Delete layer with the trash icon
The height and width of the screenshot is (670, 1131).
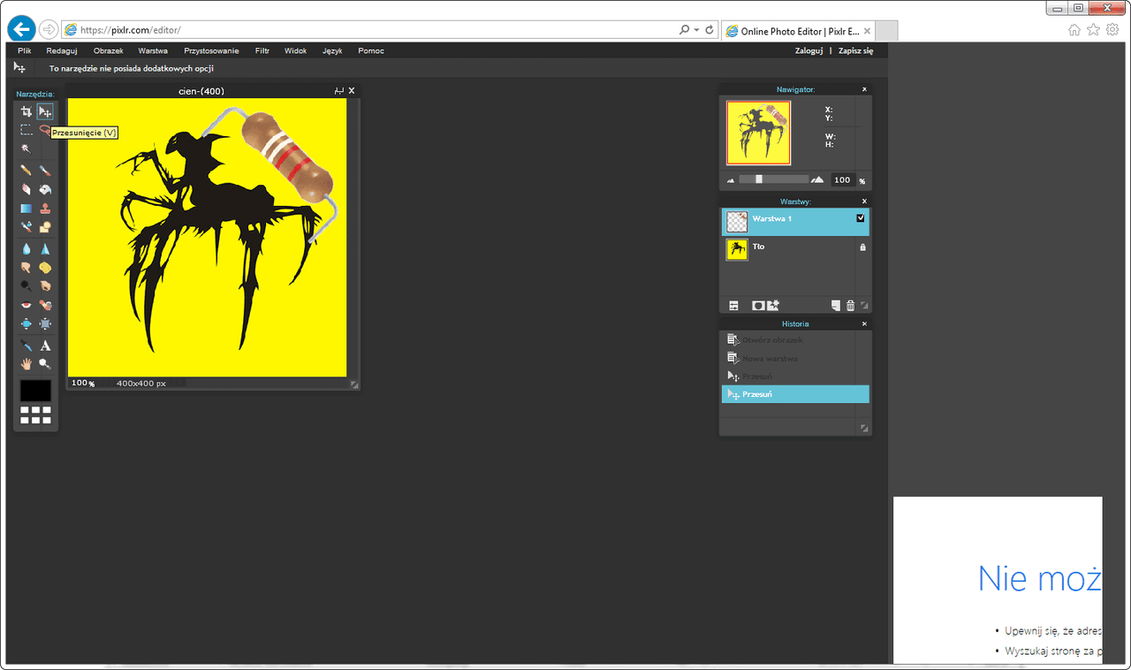851,306
